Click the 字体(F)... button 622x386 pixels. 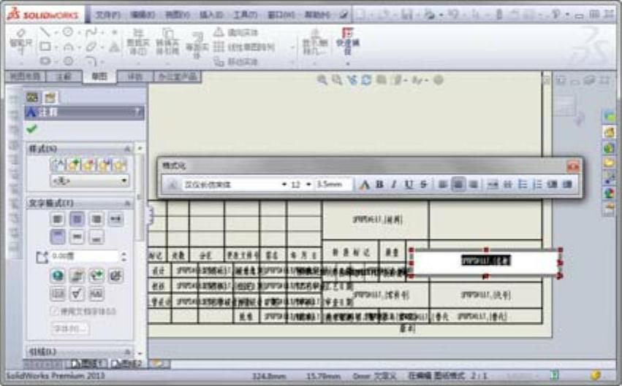[70, 328]
